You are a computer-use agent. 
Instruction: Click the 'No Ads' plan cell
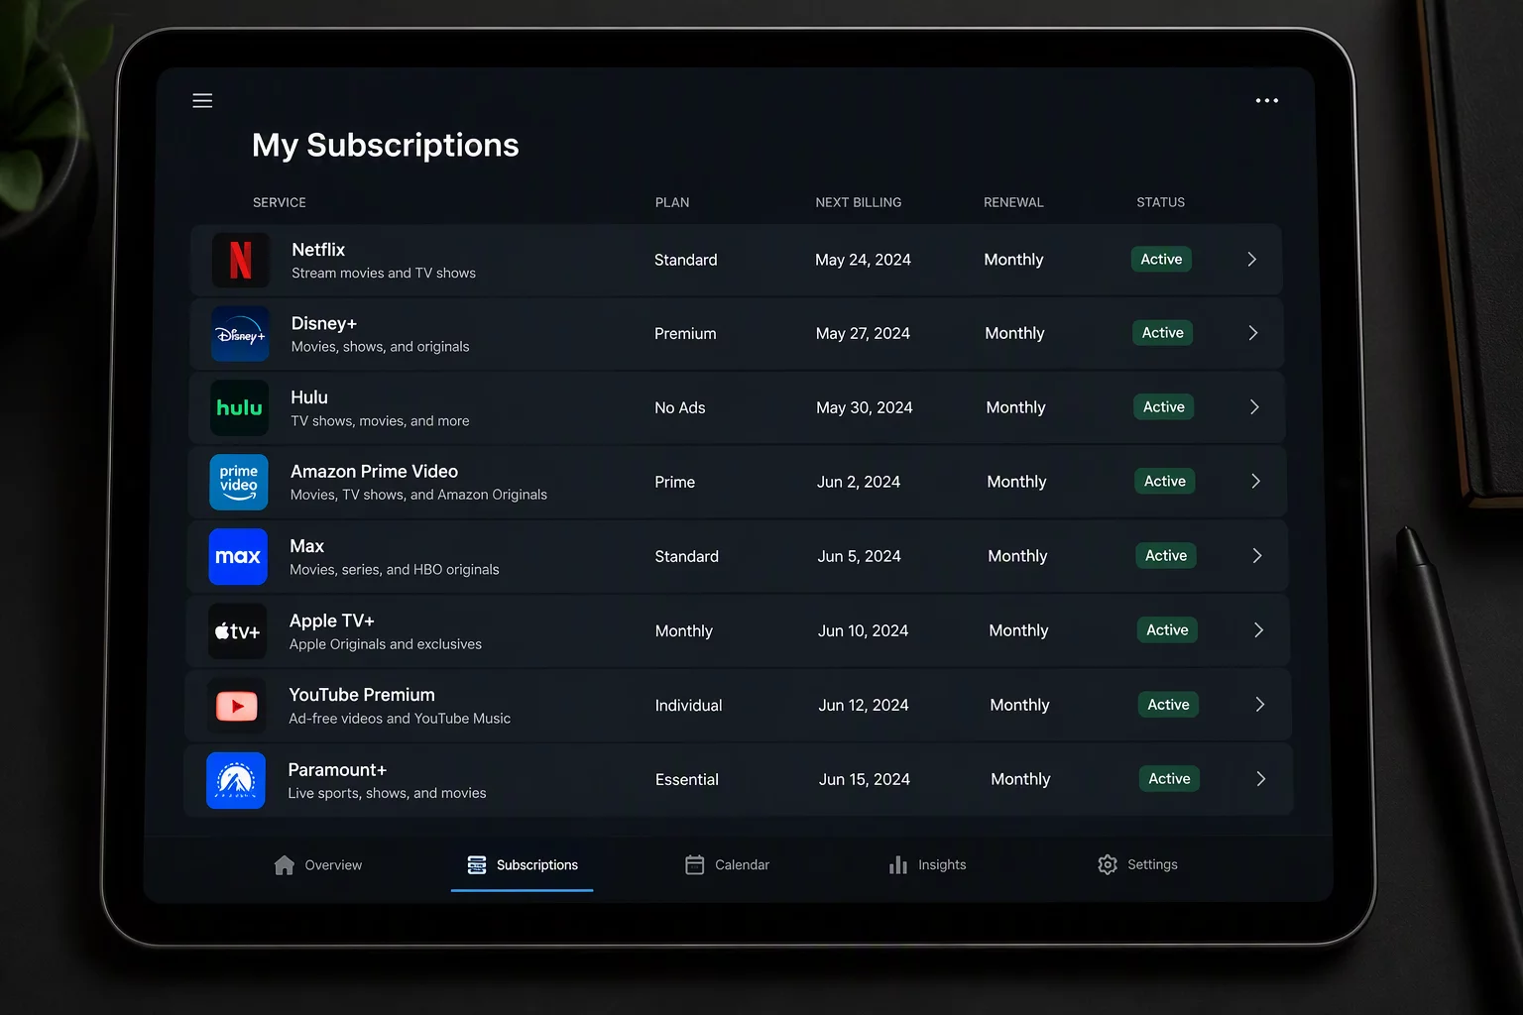680,408
